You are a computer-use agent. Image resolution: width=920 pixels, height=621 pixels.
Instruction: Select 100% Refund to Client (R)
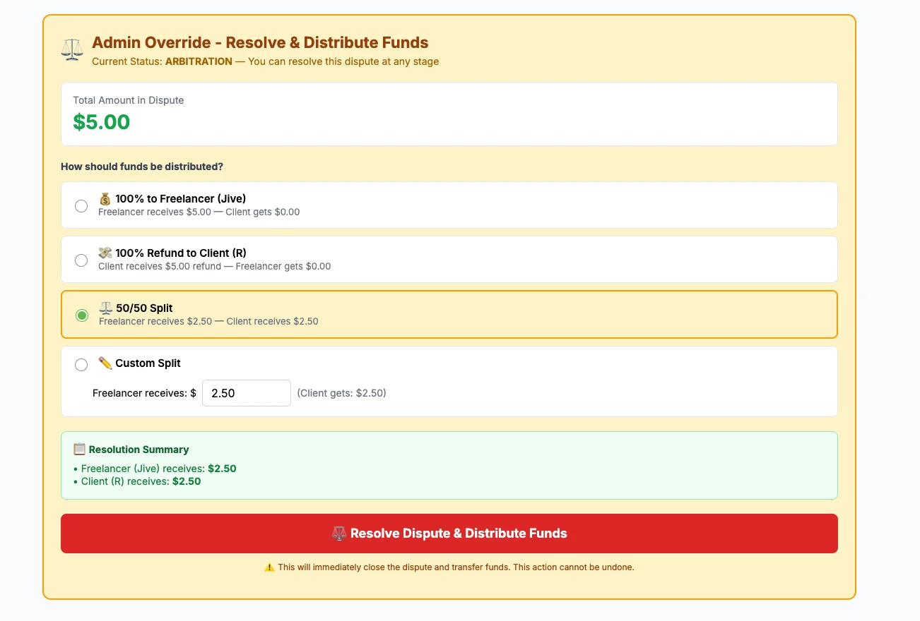coord(81,260)
